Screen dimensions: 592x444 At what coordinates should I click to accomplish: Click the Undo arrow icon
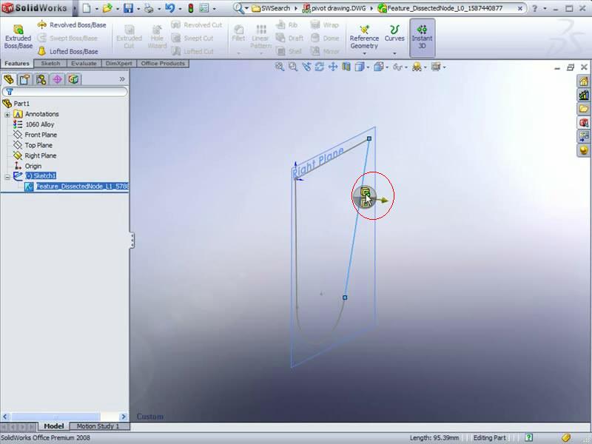170,8
